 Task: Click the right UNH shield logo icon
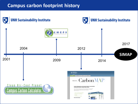click(x=85, y=20)
